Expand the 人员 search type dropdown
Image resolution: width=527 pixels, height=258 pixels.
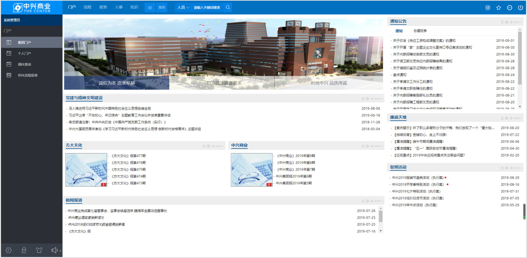click(183, 8)
